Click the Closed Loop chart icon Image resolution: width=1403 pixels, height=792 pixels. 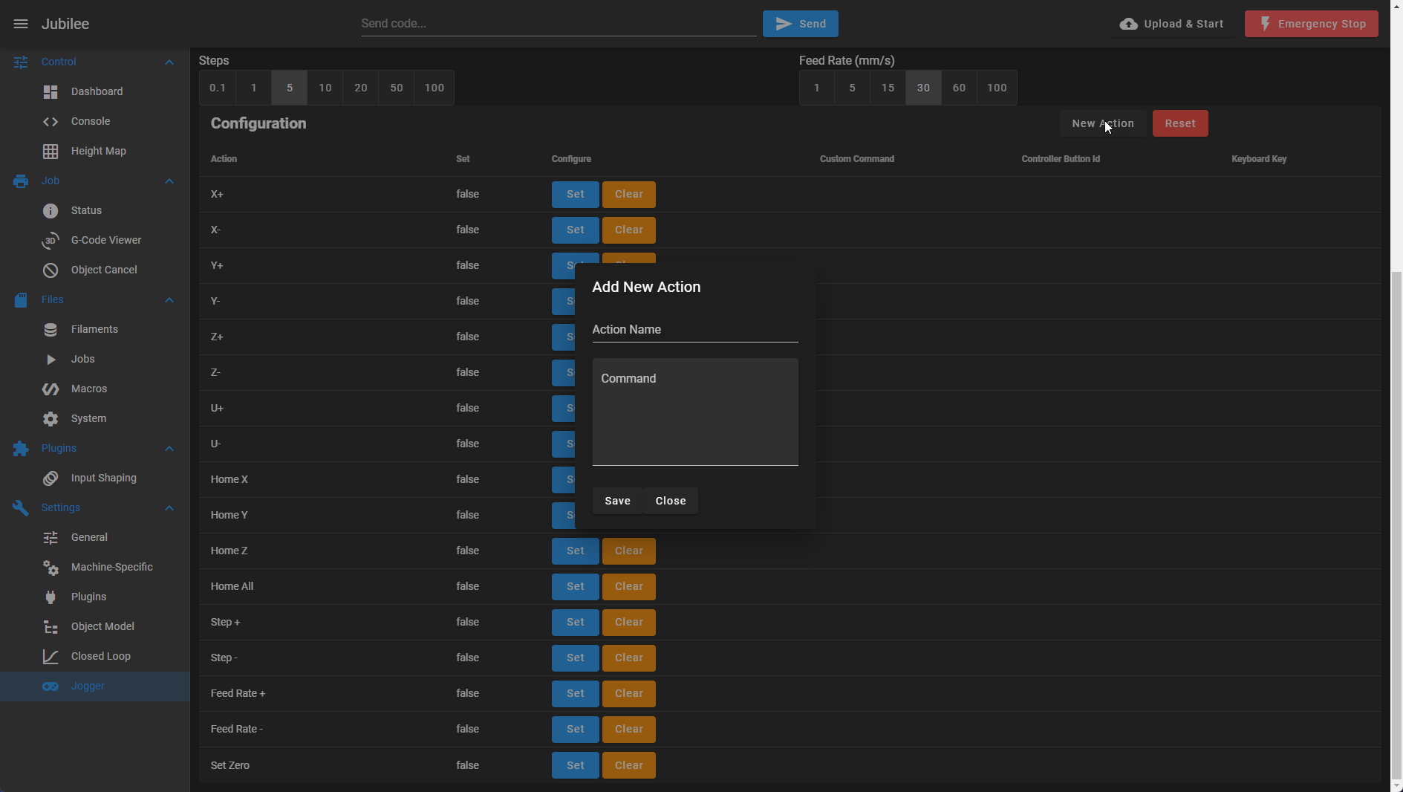pos(51,656)
